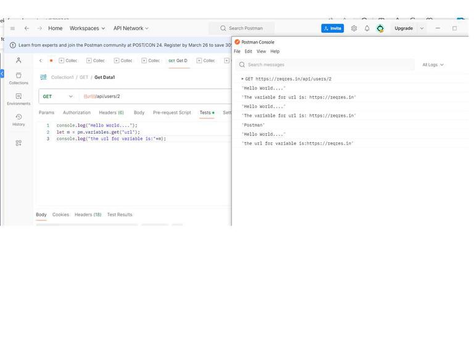
Task: Select the GET Get D request tab
Action: point(178,60)
